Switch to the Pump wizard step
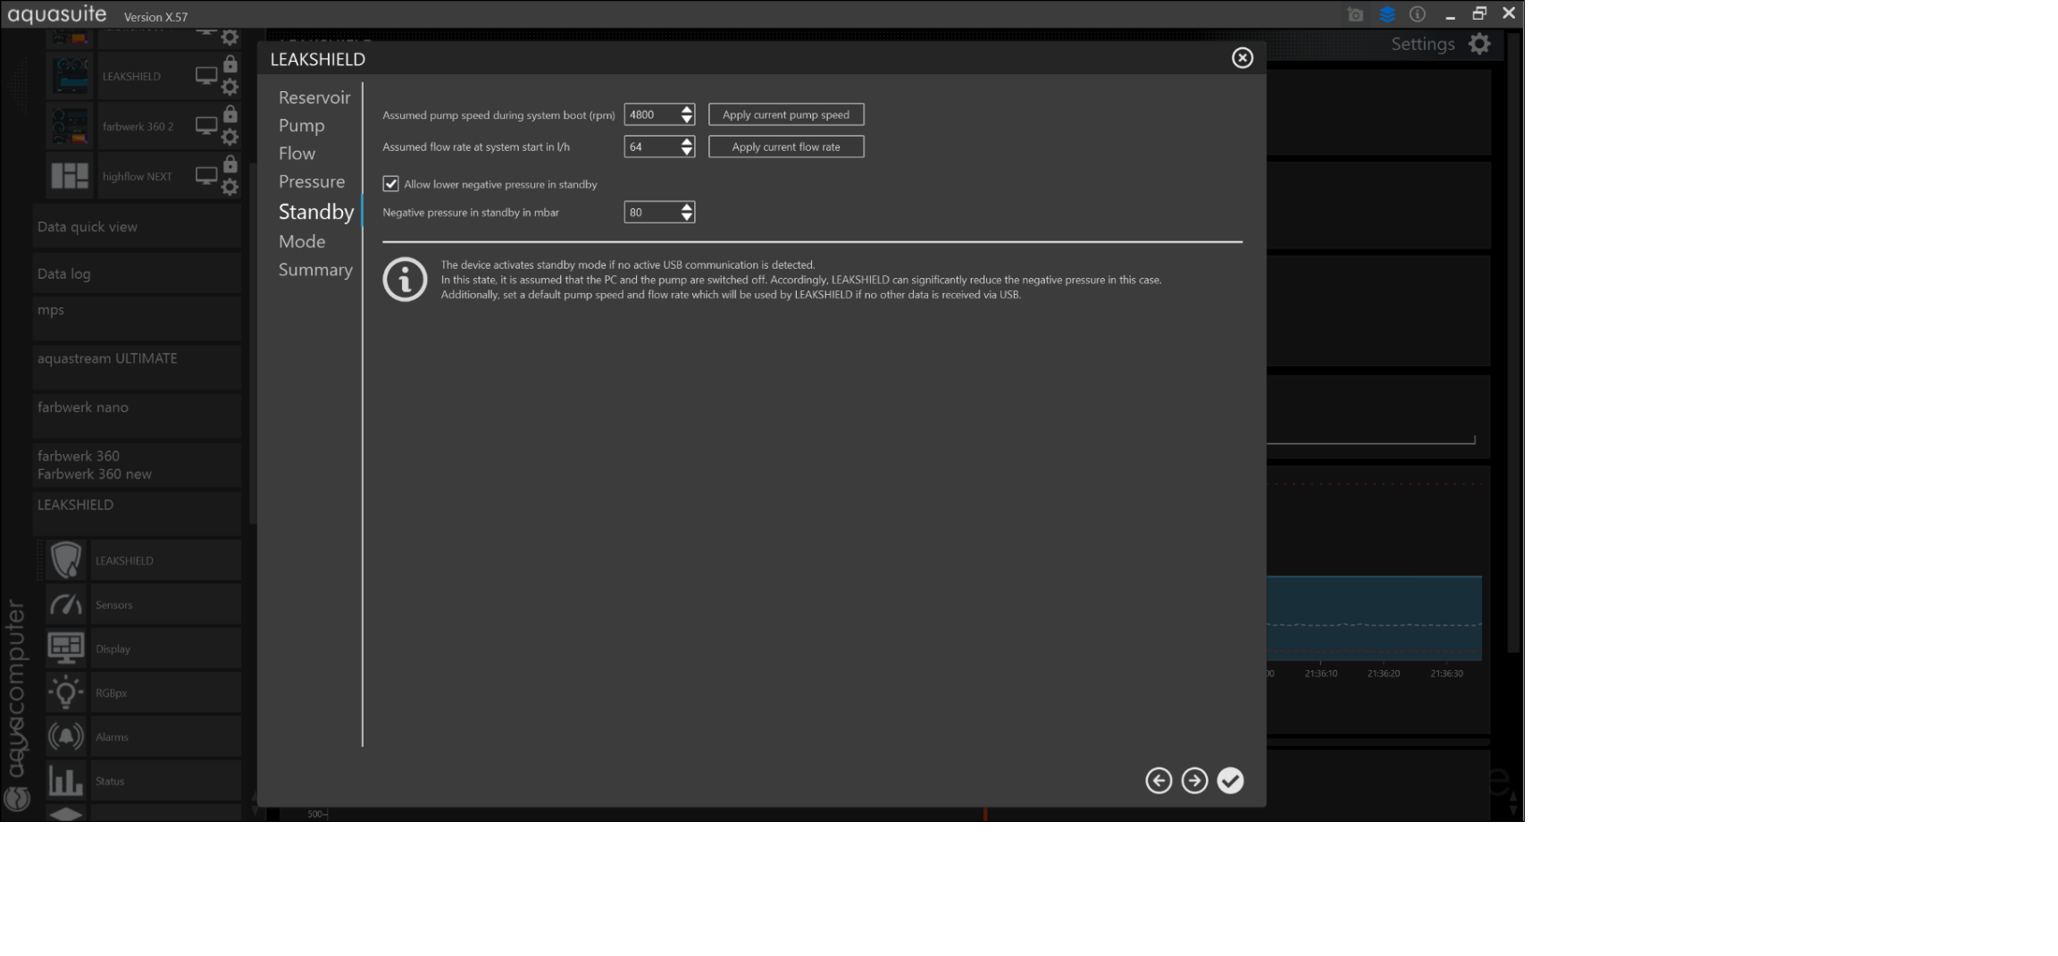Image resolution: width=2058 pixels, height=956 pixels. [301, 126]
